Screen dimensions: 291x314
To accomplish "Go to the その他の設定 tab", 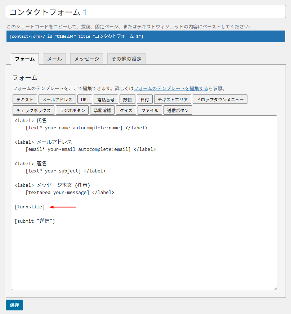I will 126,59.
